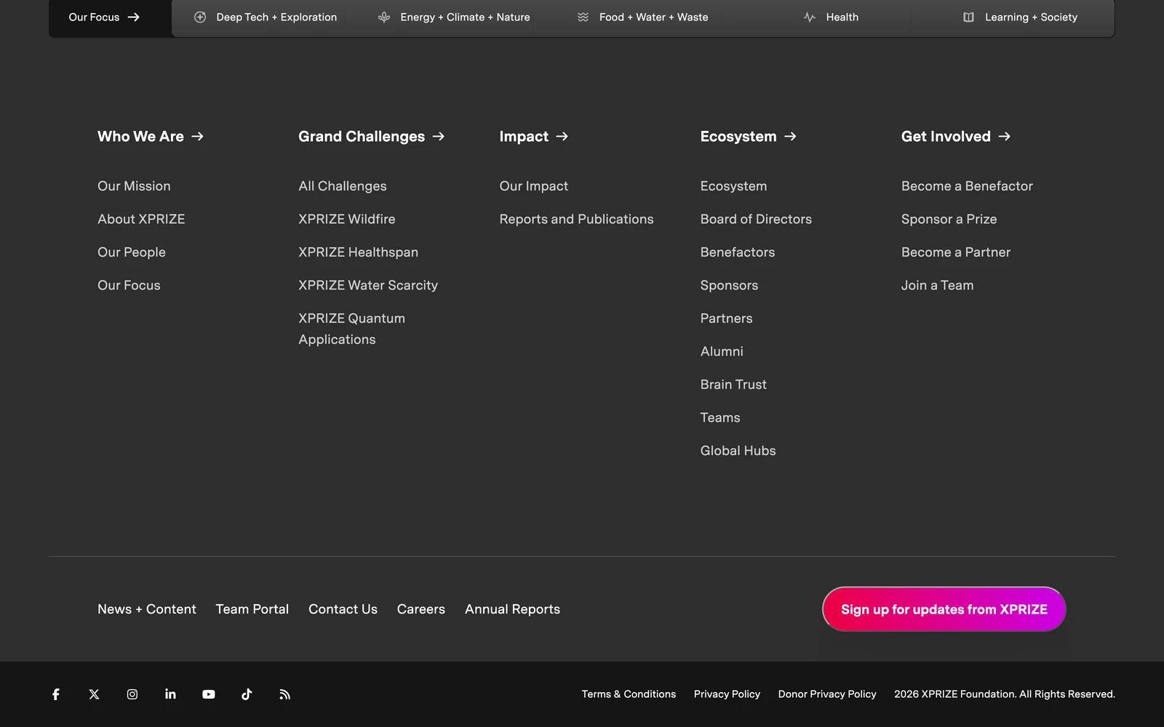Open Team Portal link
The width and height of the screenshot is (1164, 727).
tap(252, 609)
